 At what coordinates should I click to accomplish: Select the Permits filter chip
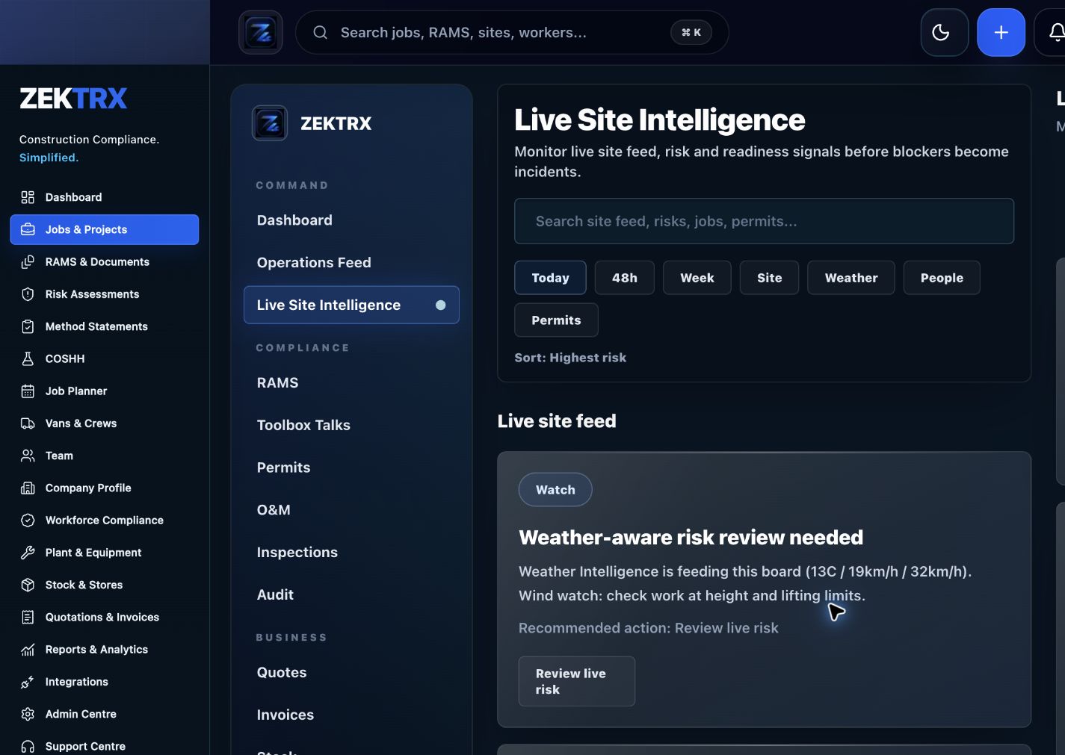(x=556, y=320)
